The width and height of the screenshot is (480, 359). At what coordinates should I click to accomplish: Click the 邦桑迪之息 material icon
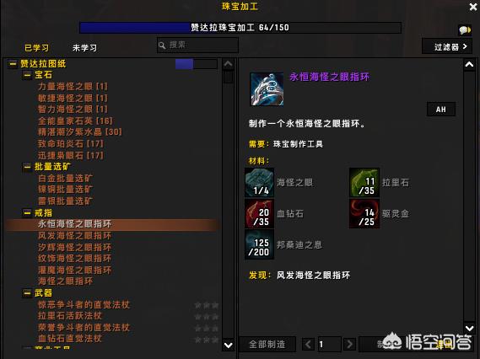point(259,244)
